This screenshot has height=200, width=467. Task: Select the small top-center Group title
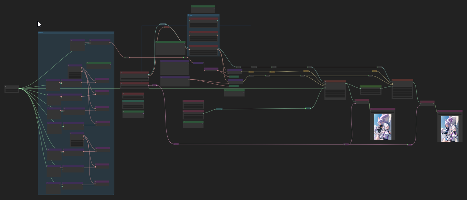click(x=190, y=15)
